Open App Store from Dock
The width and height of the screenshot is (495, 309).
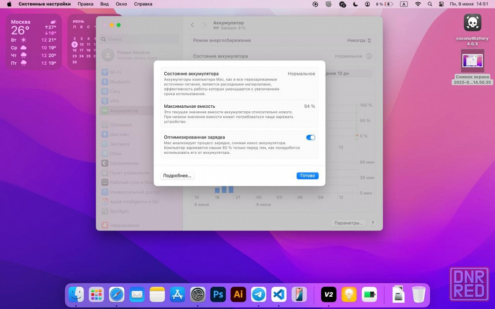coord(177,295)
